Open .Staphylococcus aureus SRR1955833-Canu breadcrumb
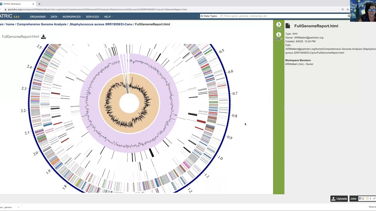This screenshot has height=211, width=376. pyautogui.click(x=101, y=24)
